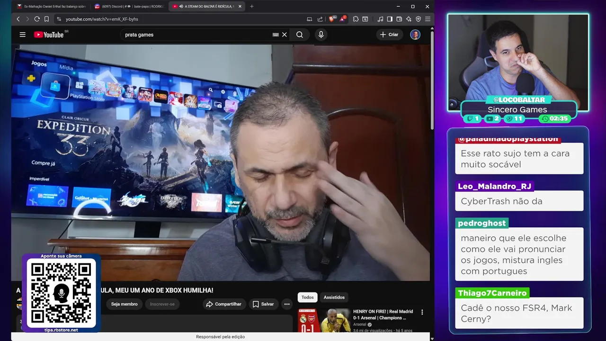Viewport: 606px width, 341px height.
Task: Click the media control music-note icon
Action: click(380, 19)
